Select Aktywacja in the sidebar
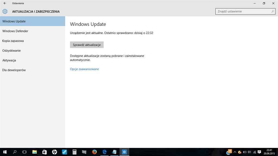Screen dimensions: 278x156 click(x=33, y=60)
